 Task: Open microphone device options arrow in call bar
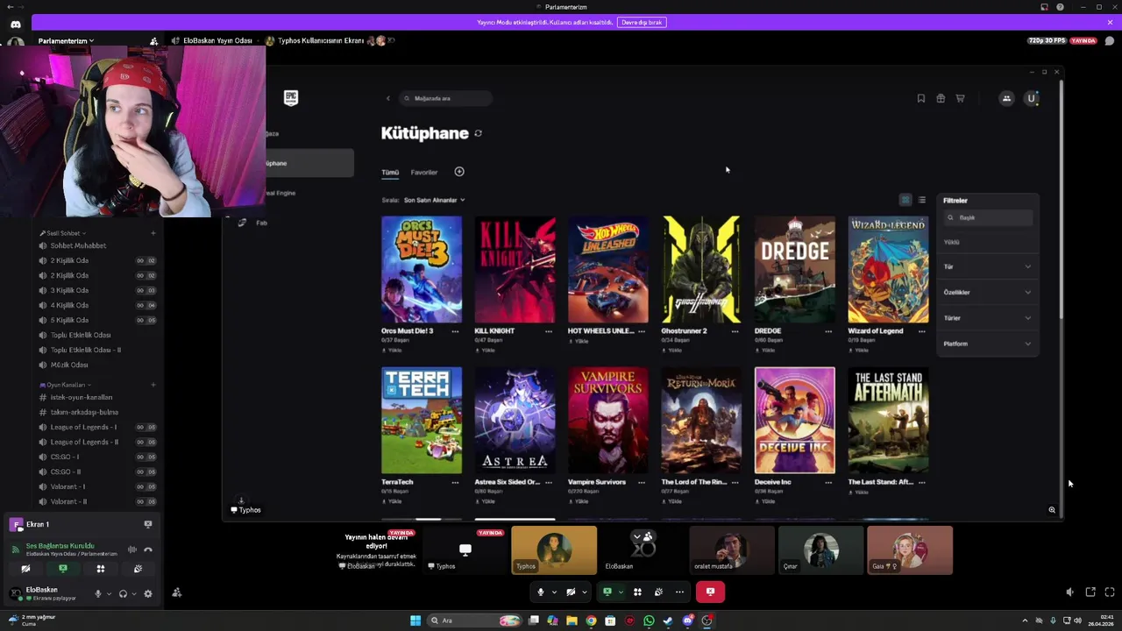pos(554,592)
